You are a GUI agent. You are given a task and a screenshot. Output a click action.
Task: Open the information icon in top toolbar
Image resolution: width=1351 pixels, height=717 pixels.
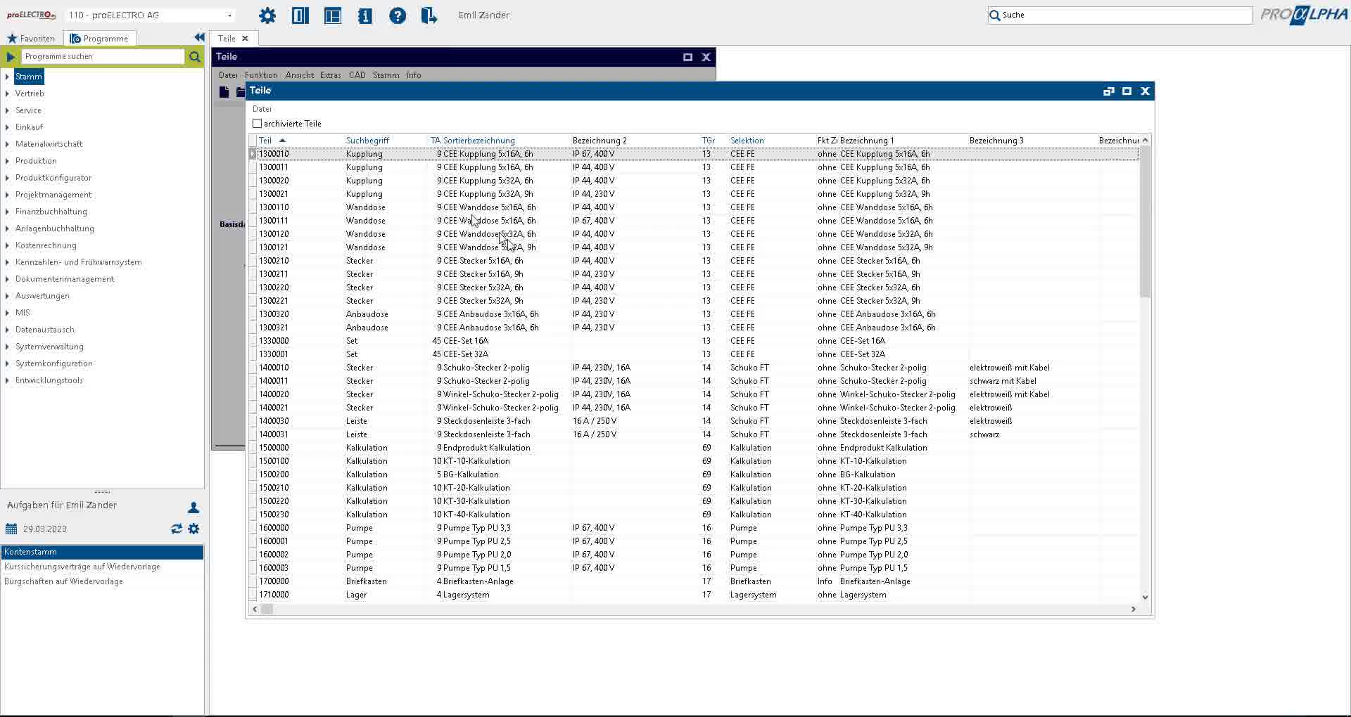[x=365, y=15]
